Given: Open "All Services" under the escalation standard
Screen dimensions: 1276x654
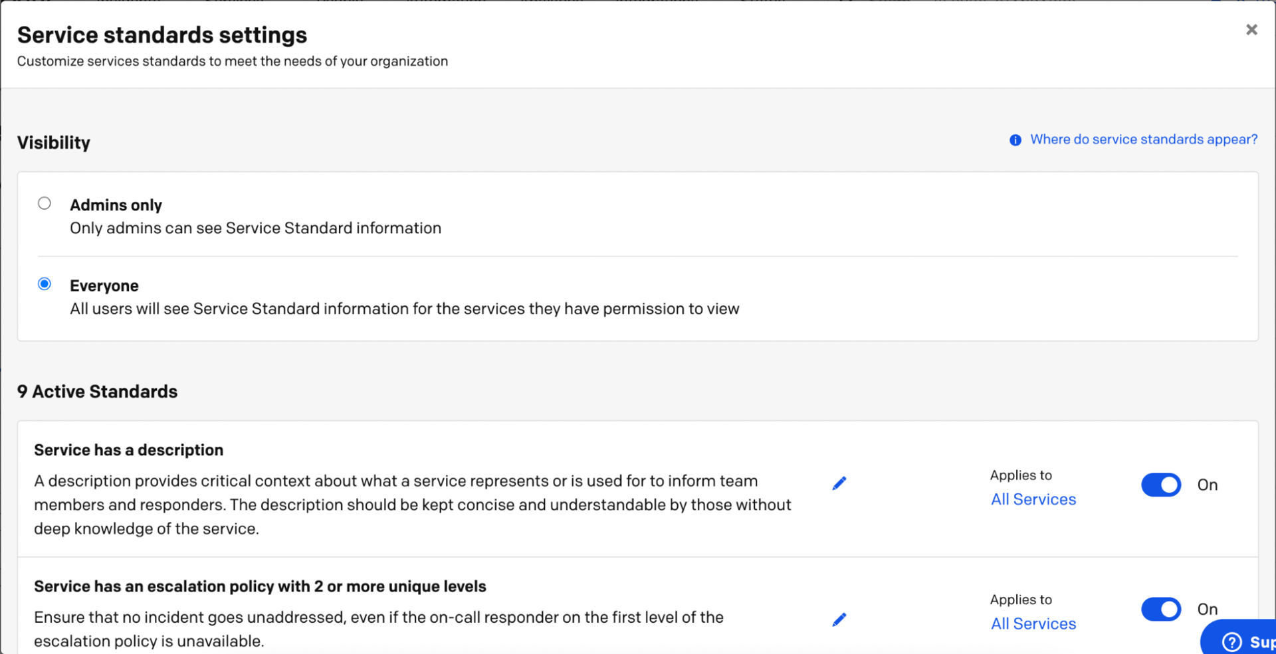Looking at the screenshot, I should pyautogui.click(x=1033, y=623).
